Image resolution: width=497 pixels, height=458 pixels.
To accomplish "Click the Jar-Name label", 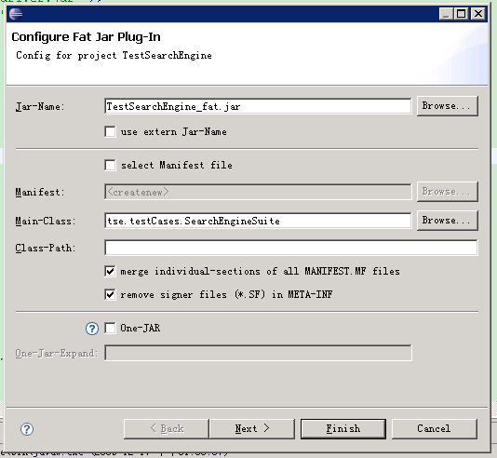I will [40, 106].
